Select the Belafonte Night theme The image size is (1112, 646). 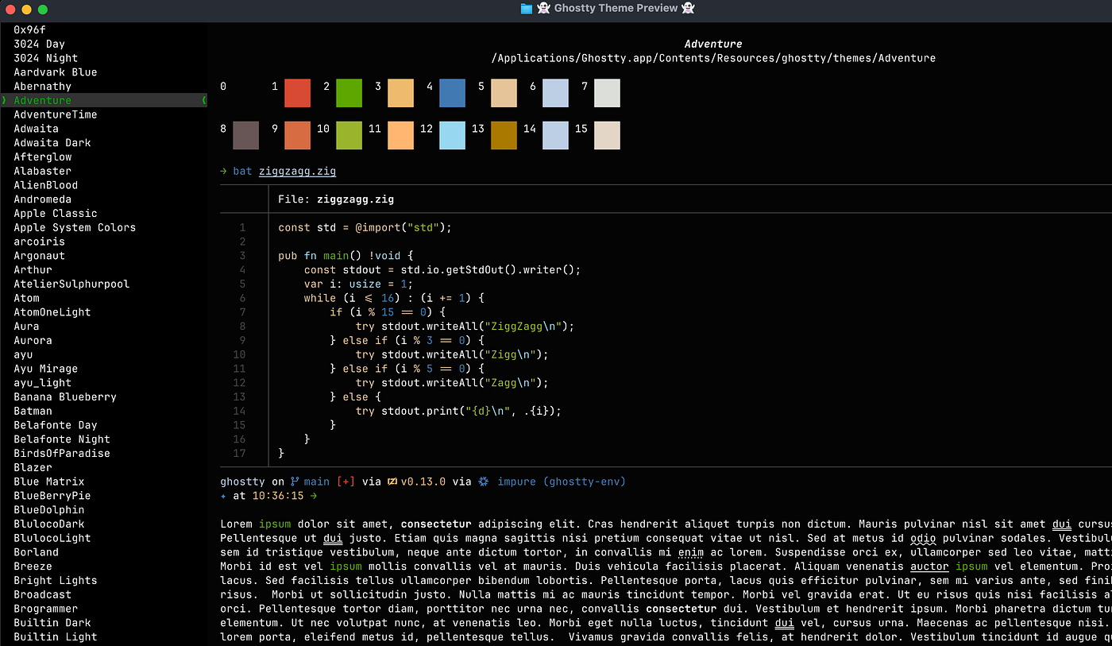pos(62,439)
